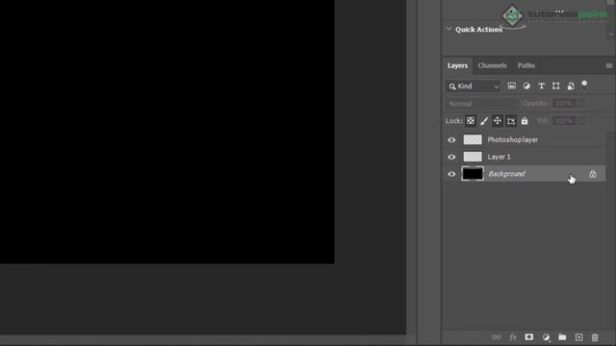Toggle layer filtering on/off switch
The image size is (616, 346).
point(584,86)
